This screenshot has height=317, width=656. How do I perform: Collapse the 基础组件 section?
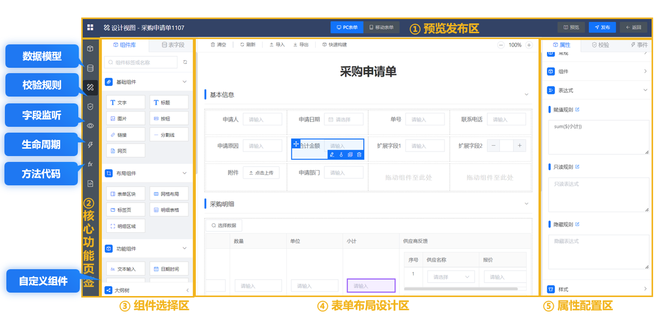point(185,82)
